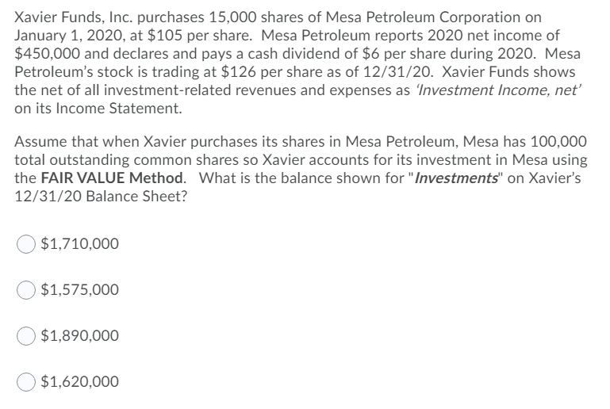Click the $1,710,000 answer label text
Screen dimensions: 610x409
coord(80,244)
